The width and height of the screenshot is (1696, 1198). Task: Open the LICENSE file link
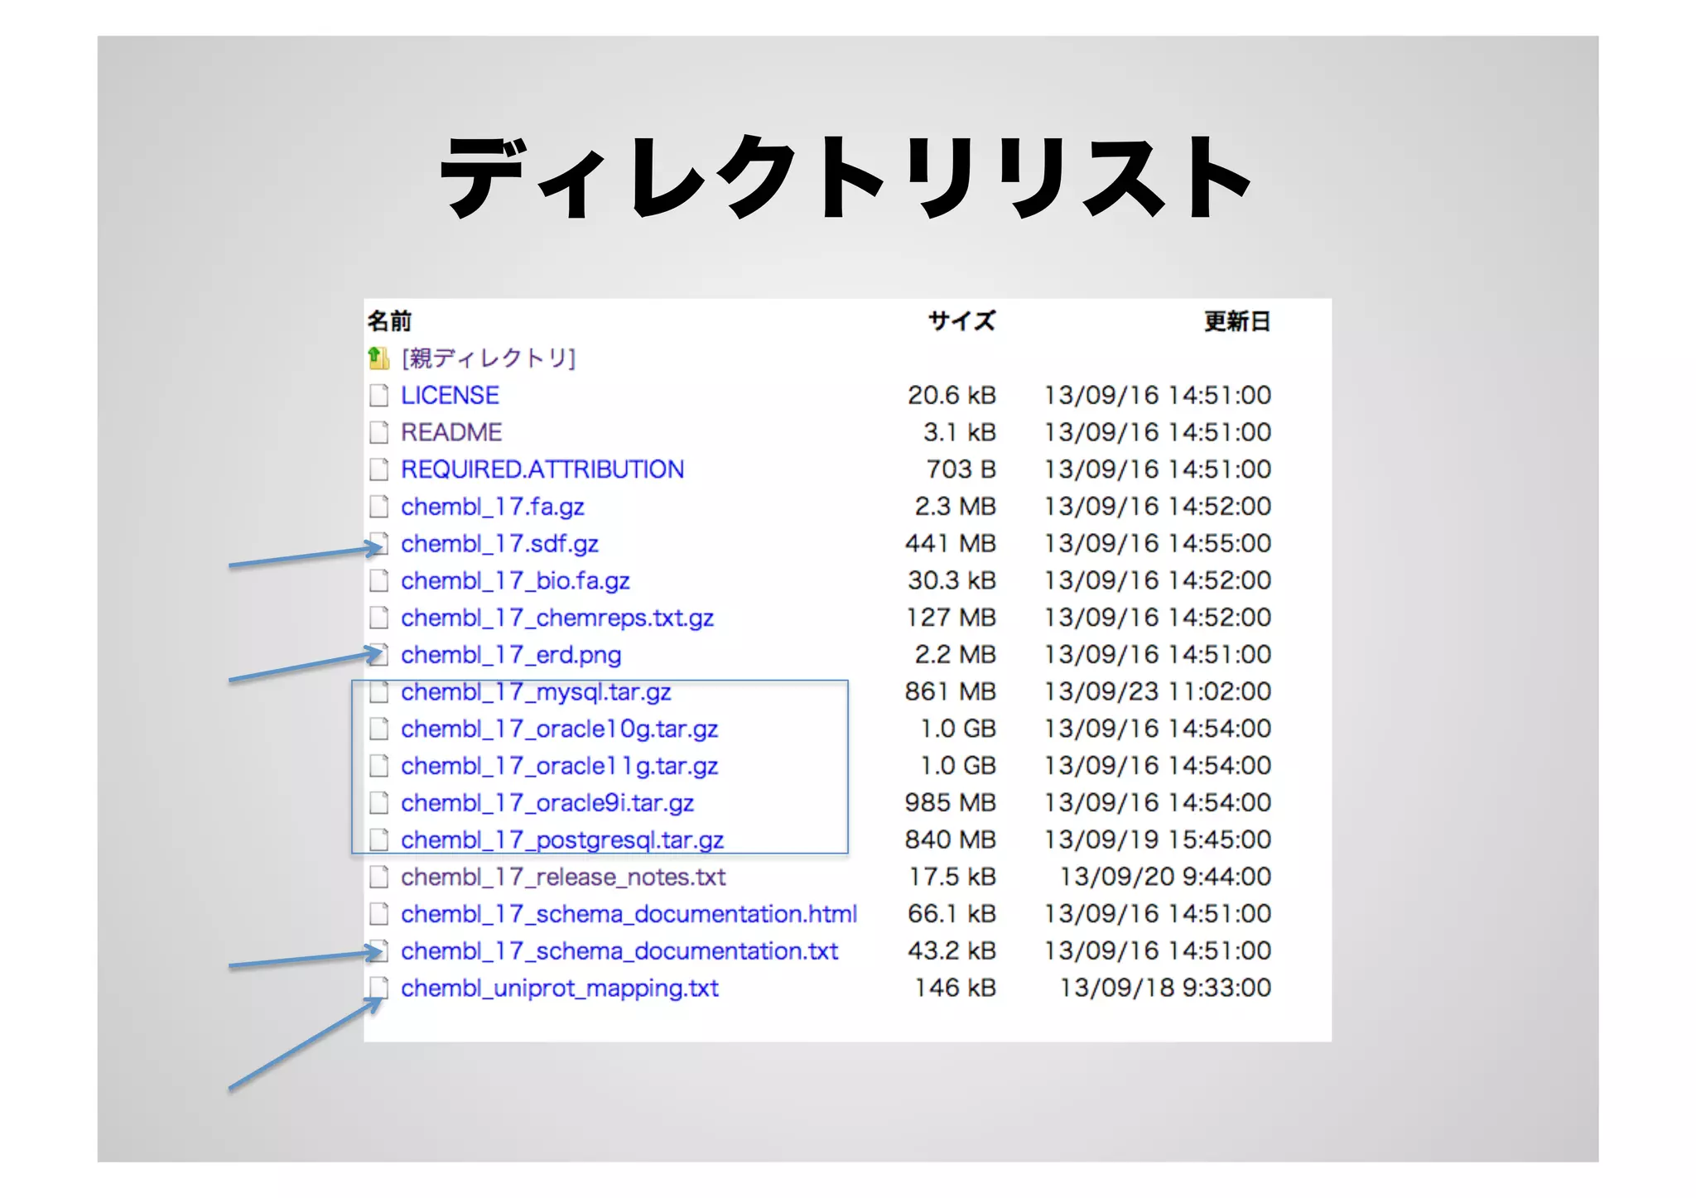coord(450,395)
